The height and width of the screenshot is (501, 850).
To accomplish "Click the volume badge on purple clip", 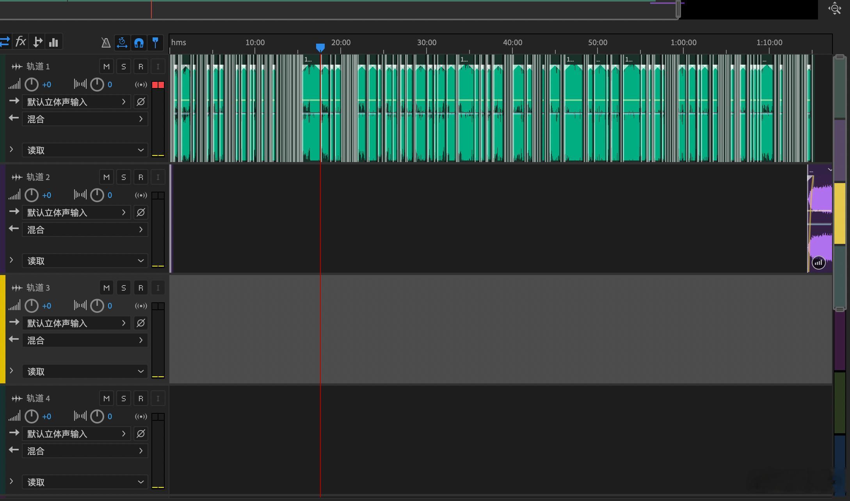I will pos(818,263).
